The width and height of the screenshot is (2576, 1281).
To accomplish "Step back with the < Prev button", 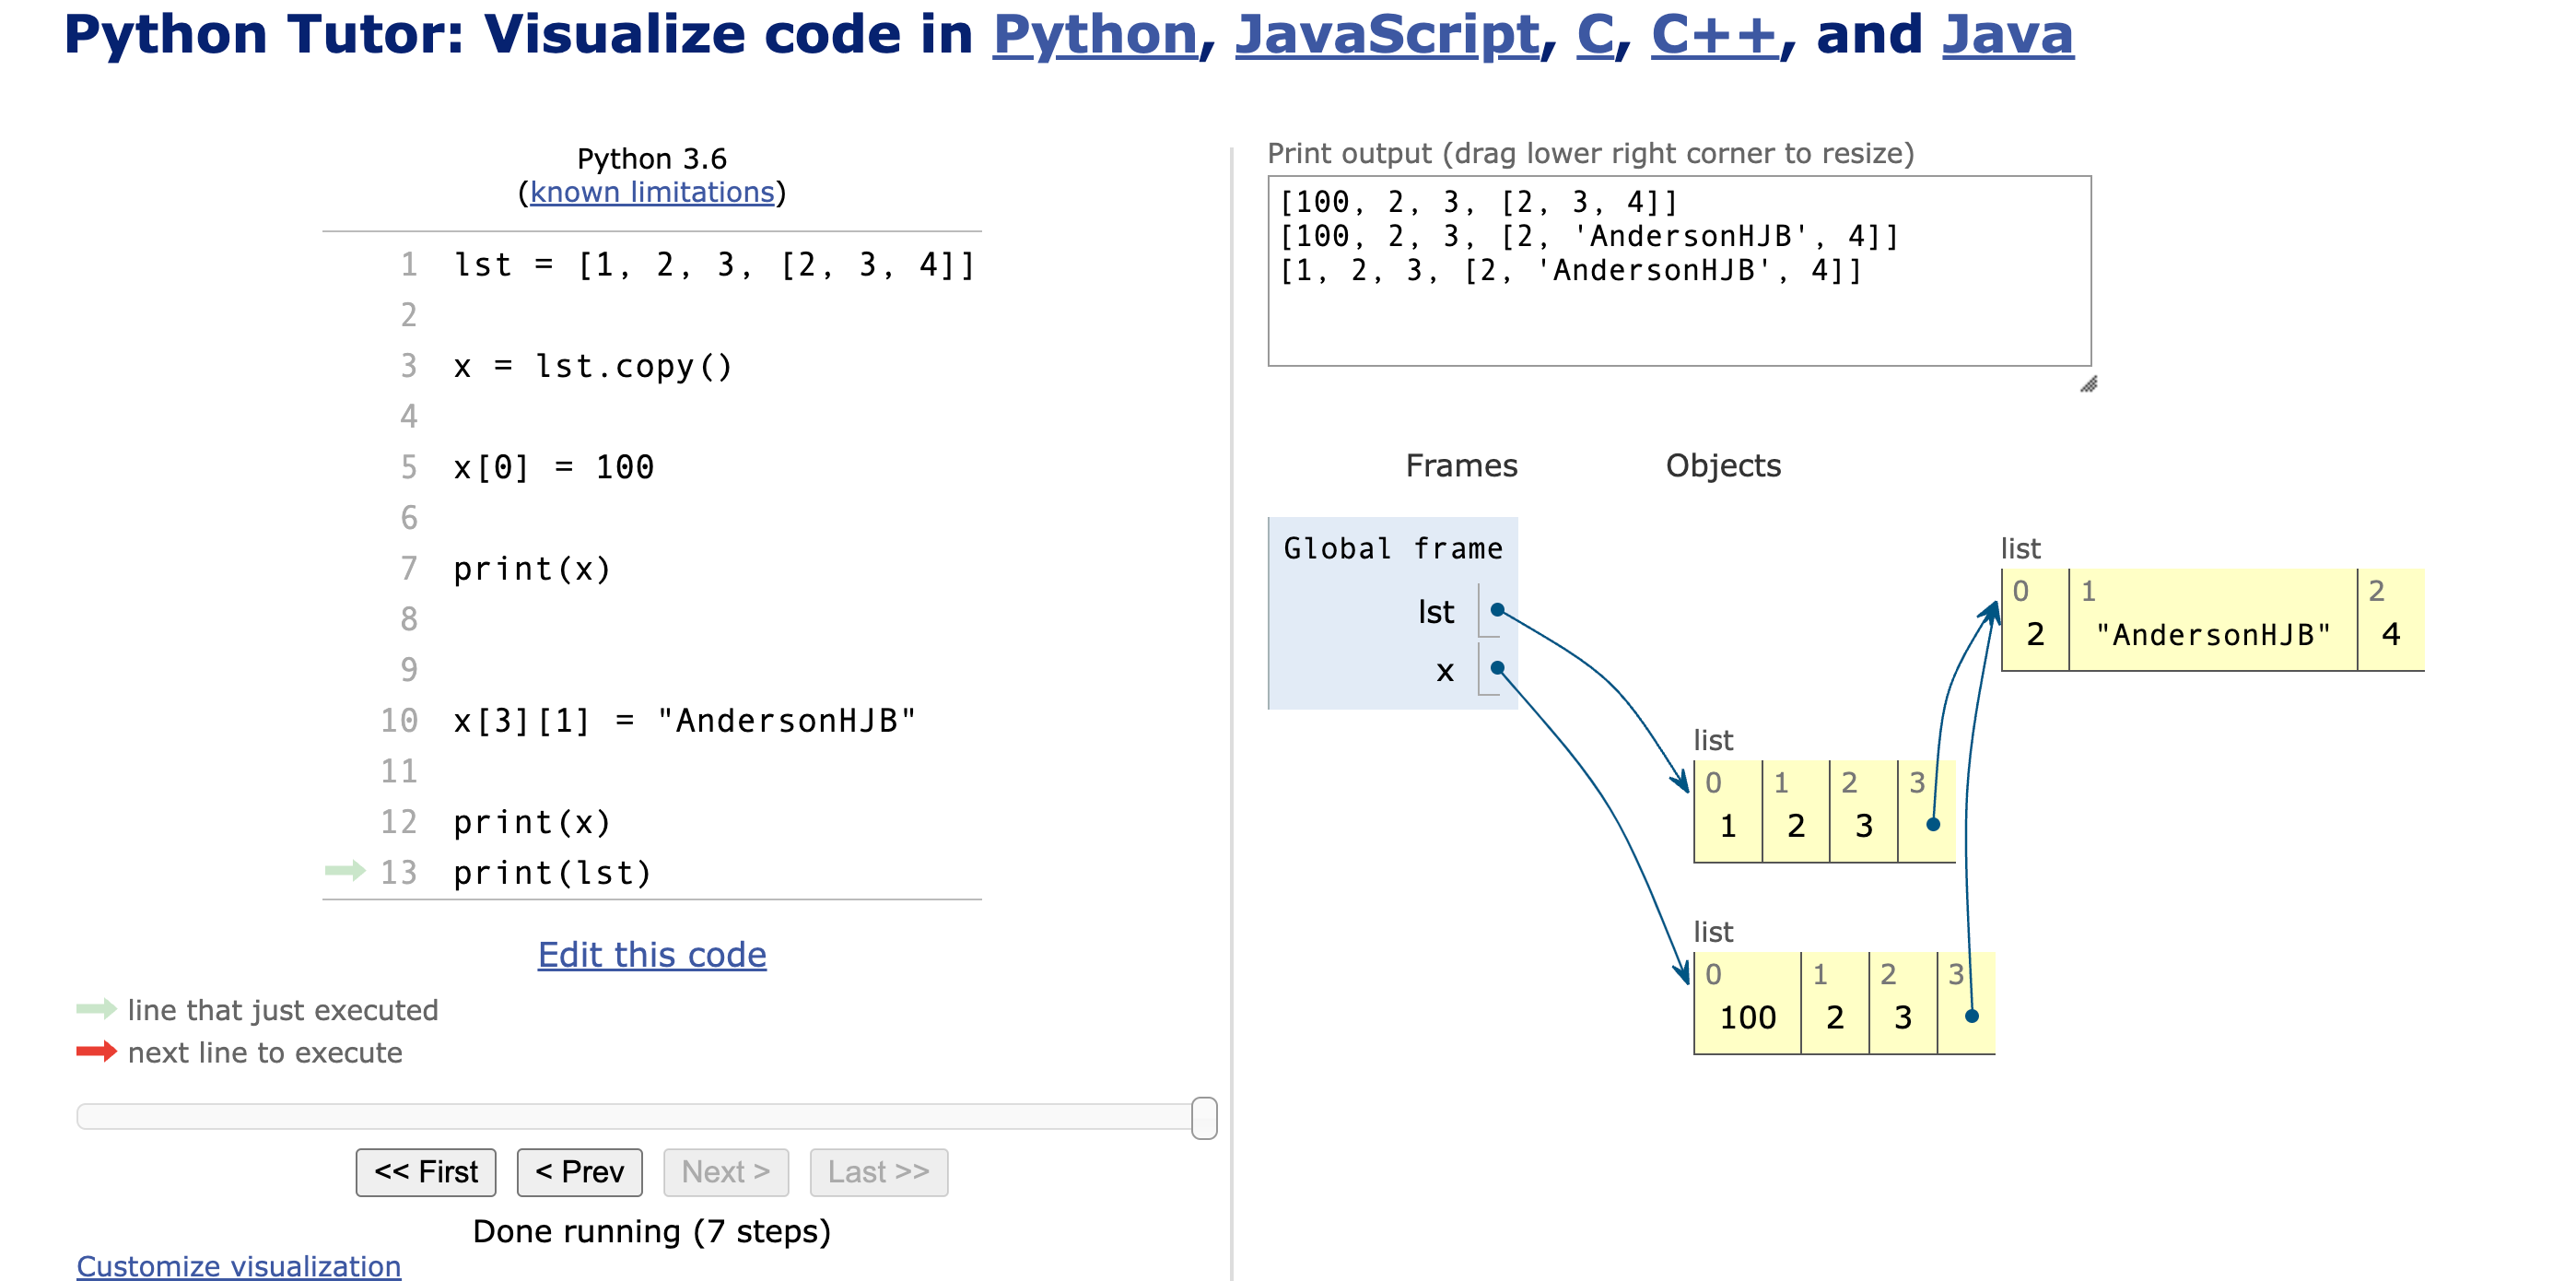I will click(580, 1171).
